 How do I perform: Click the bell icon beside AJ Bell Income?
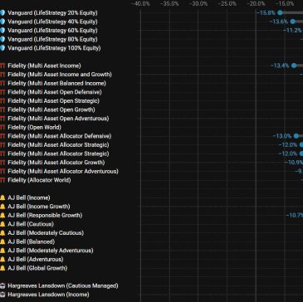(x=2, y=197)
